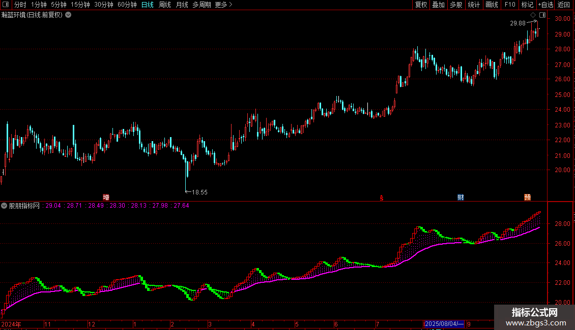Open the 多周期 multi-period view
Viewport: 575px width, 330px height.
(x=202, y=5)
